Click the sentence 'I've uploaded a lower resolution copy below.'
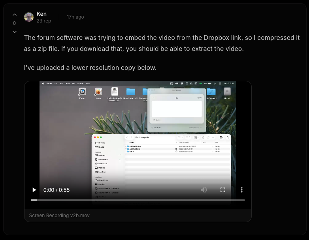 tap(90, 68)
